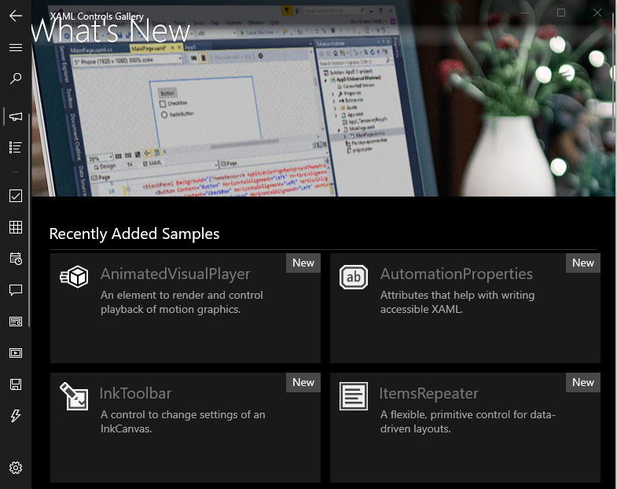Click the What's New page title

(111, 31)
